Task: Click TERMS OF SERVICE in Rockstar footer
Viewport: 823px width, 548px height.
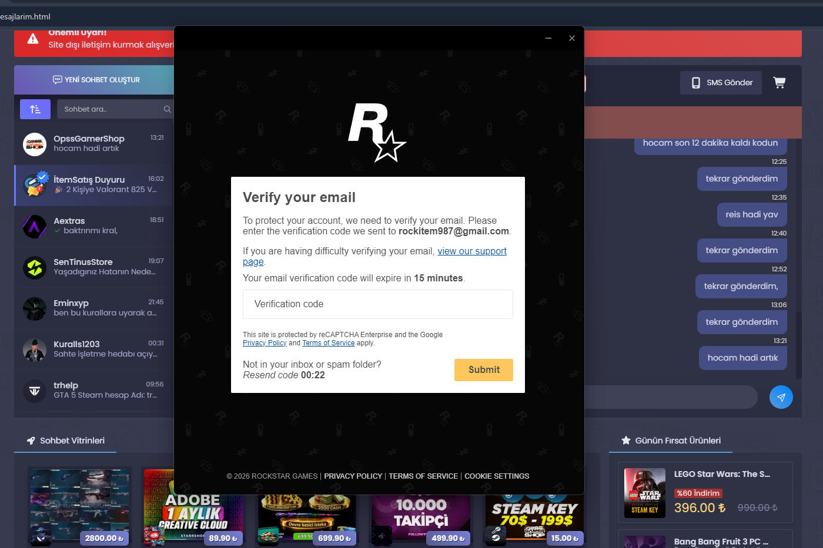Action: (x=423, y=476)
